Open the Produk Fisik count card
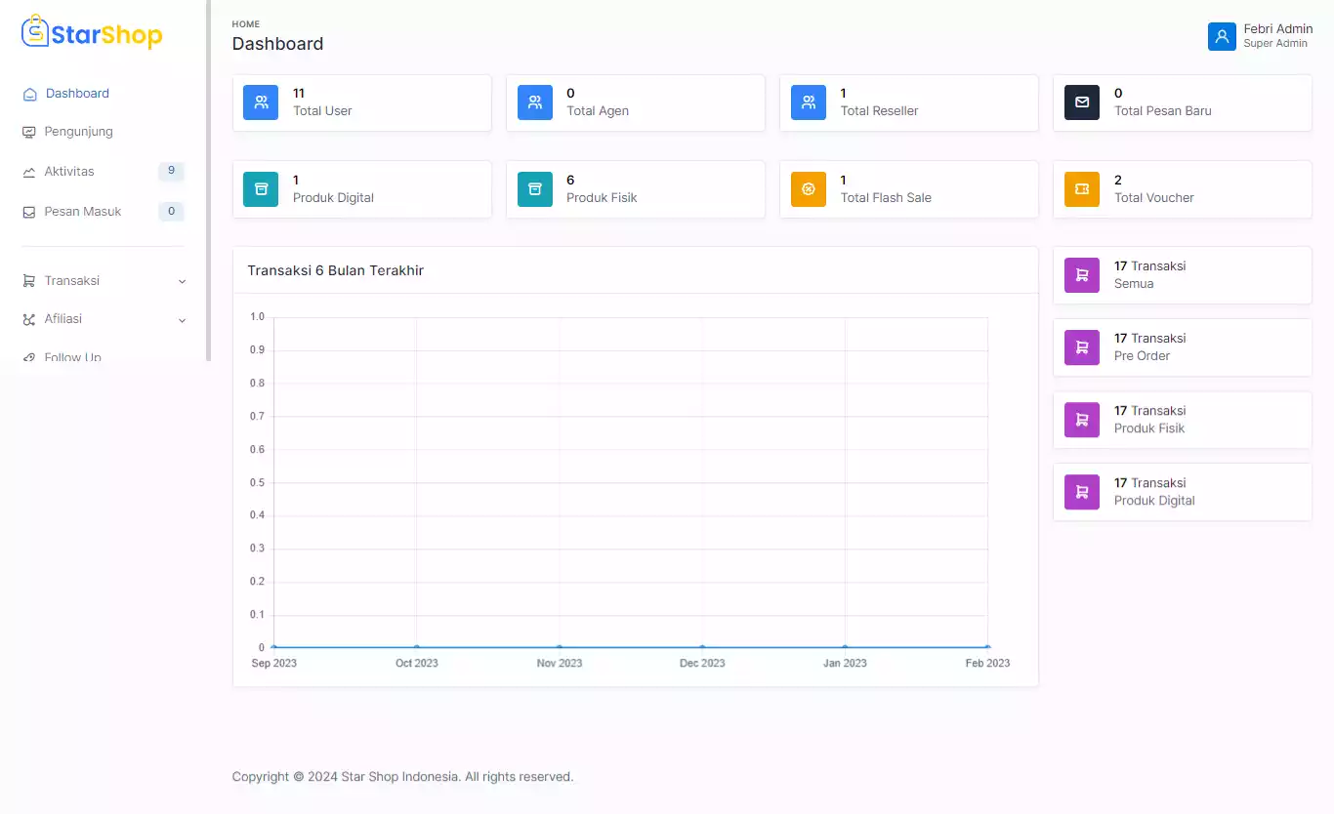 (635, 189)
